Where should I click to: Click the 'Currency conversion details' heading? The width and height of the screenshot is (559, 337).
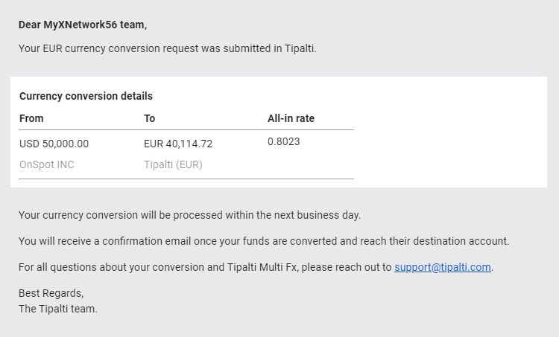[x=86, y=96]
